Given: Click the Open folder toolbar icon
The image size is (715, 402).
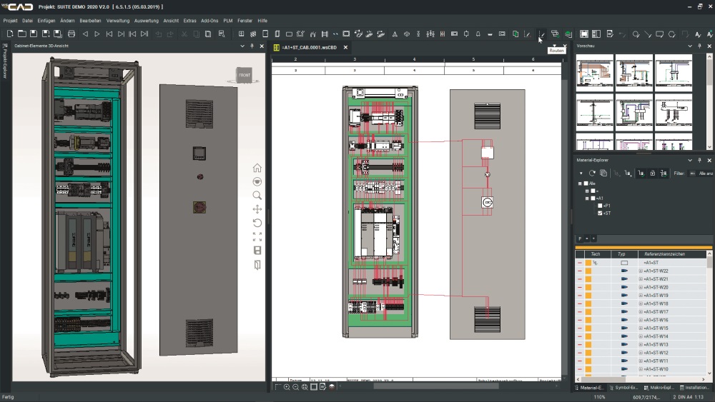Looking at the screenshot, I should [x=22, y=34].
